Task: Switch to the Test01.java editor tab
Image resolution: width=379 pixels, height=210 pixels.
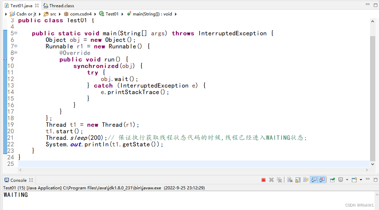Action: [x=21, y=5]
